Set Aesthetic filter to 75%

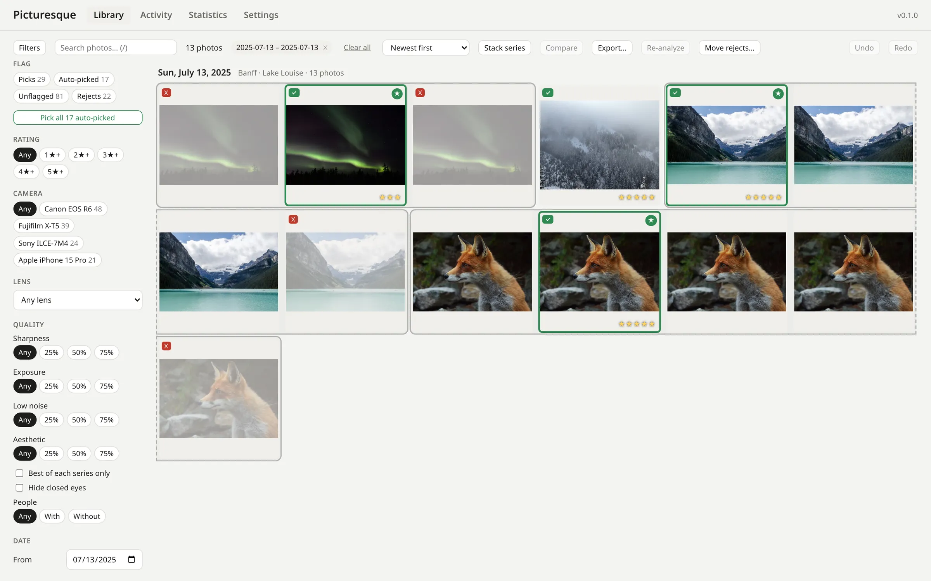click(x=106, y=454)
